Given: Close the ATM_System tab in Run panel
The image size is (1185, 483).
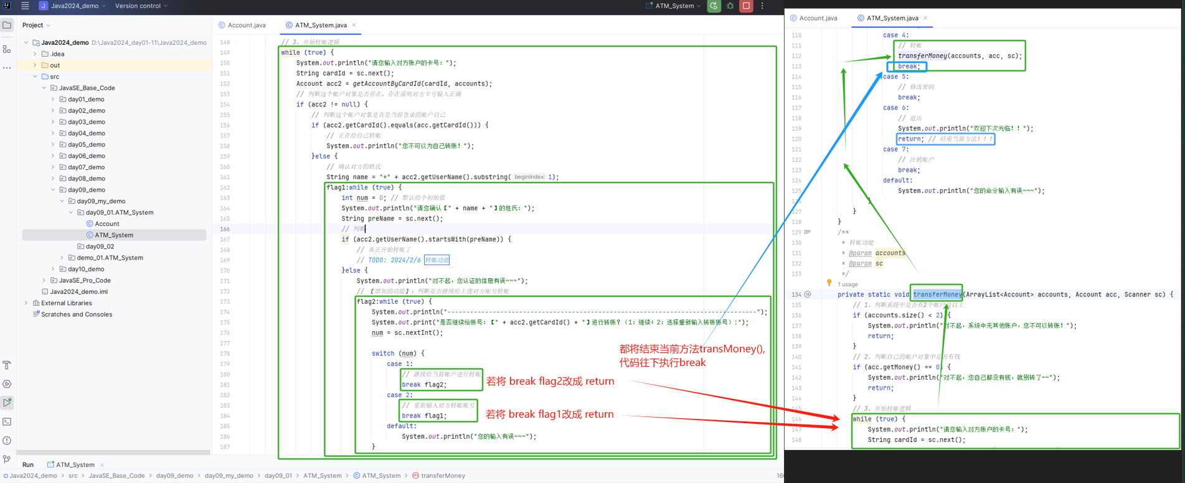Looking at the screenshot, I should [102, 465].
